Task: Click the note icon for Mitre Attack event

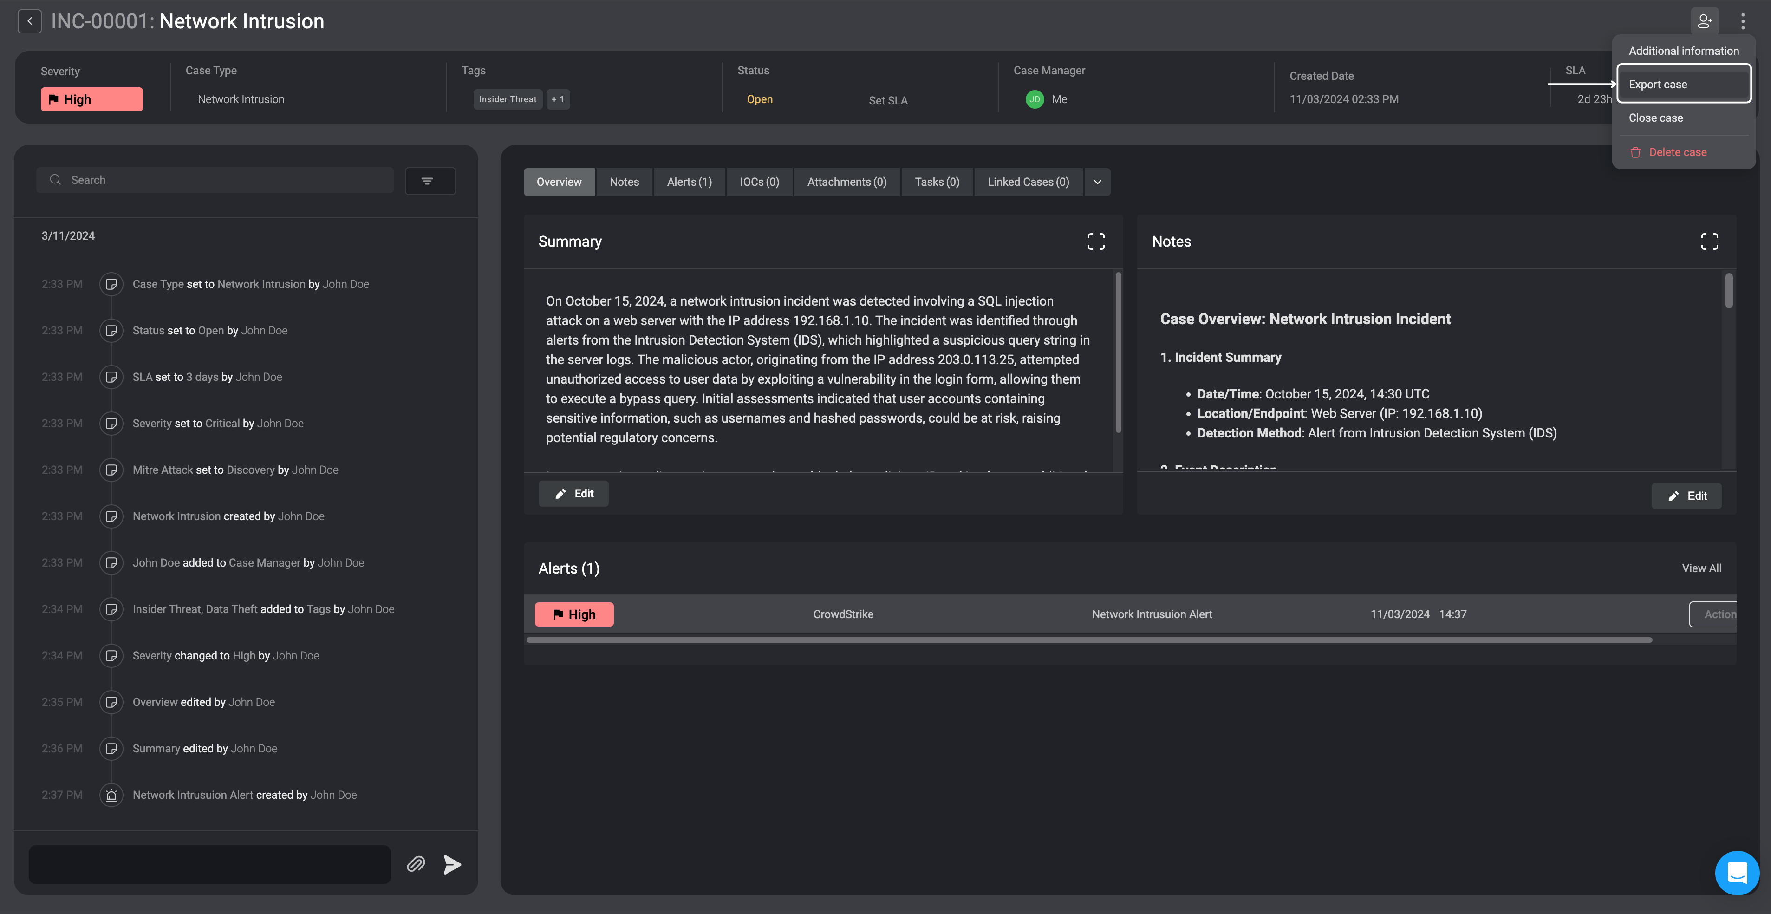Action: [x=111, y=470]
